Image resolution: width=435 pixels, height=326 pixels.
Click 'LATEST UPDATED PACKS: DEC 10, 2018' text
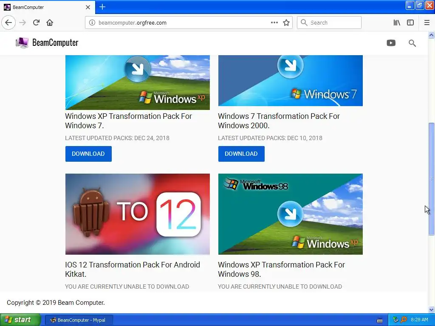[270, 138]
